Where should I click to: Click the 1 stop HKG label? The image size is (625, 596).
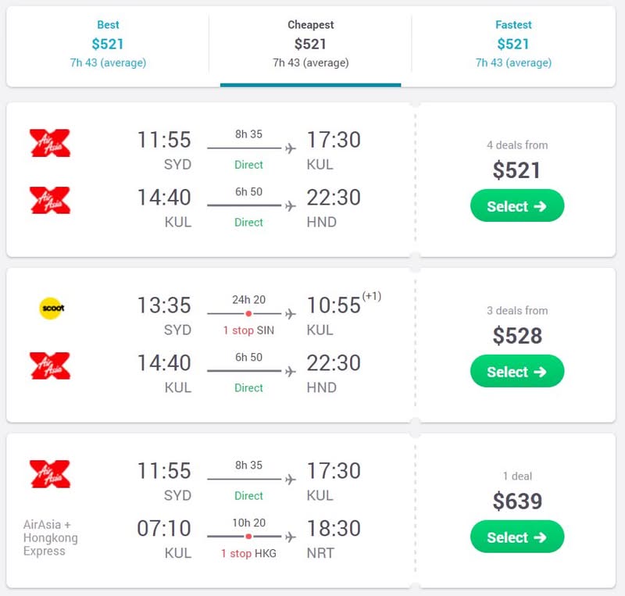point(248,553)
